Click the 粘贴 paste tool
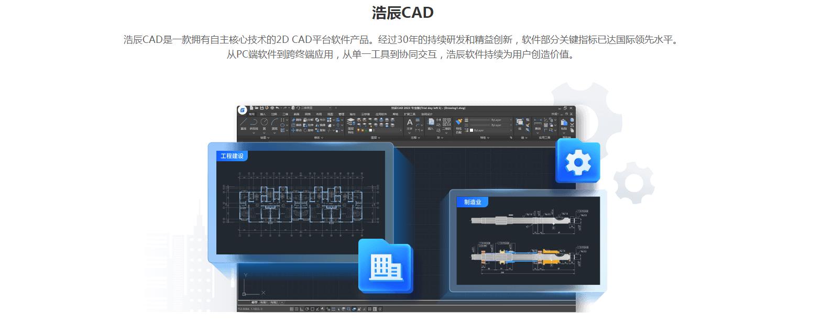822x323 pixels. (x=564, y=124)
